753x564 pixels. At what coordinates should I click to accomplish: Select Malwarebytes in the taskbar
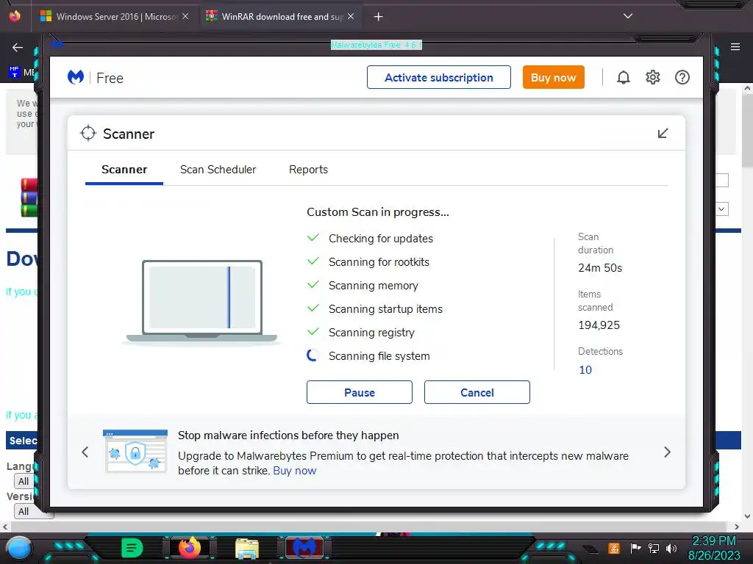[x=304, y=548]
